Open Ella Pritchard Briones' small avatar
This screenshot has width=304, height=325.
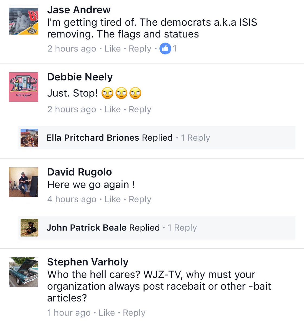[x=29, y=138]
